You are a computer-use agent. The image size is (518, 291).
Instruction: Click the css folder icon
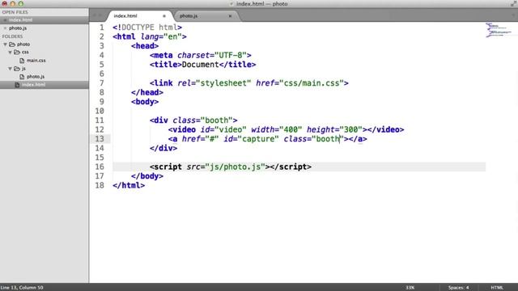click(17, 52)
